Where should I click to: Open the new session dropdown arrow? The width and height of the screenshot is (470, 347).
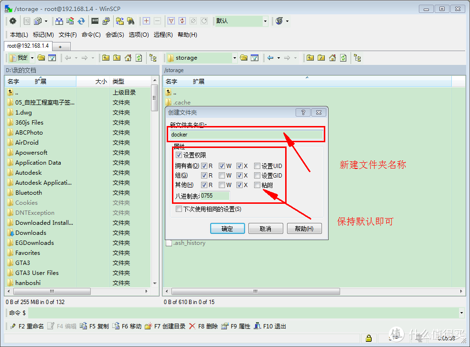(287, 21)
